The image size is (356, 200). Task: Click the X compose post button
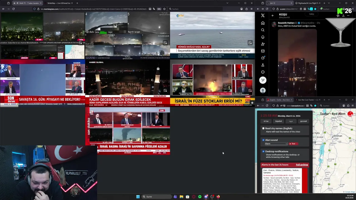click(263, 80)
